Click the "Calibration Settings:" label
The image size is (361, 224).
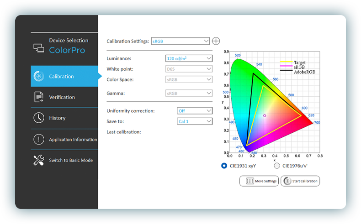click(x=128, y=41)
